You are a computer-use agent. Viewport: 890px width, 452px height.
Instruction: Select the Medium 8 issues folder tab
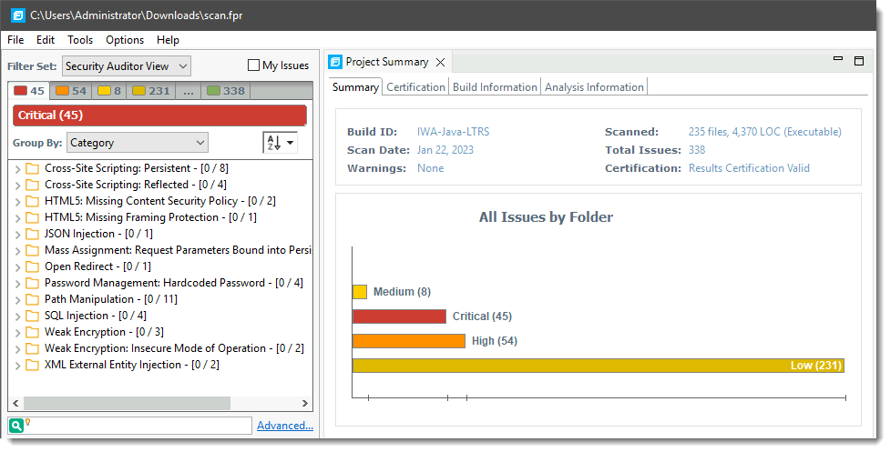pyautogui.click(x=109, y=91)
